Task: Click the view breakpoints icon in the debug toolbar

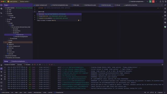Action: pos(50,64)
